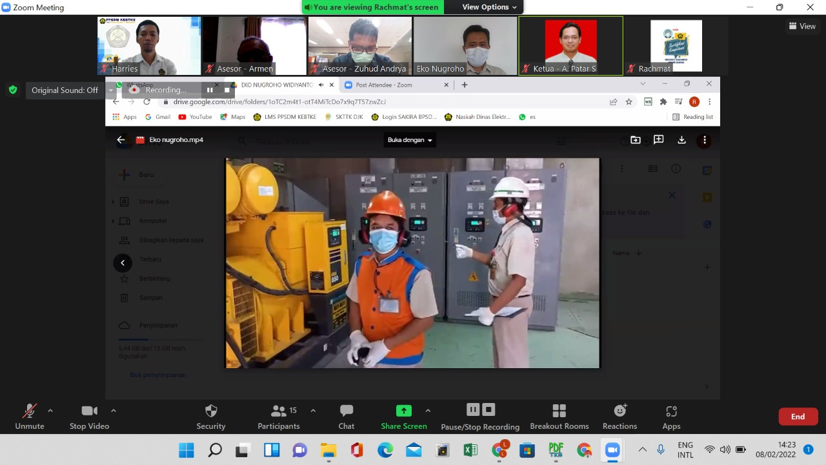End the meeting with red End button
Viewport: 826px width, 465px height.
point(798,417)
